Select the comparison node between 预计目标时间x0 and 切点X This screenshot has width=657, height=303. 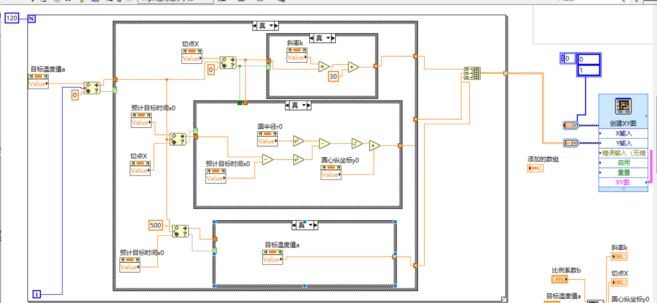pos(178,139)
